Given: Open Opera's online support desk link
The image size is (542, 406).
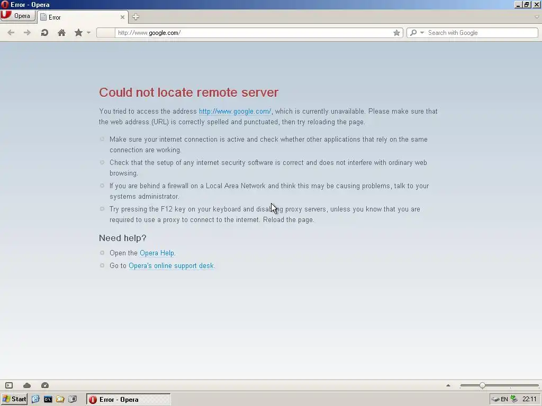Looking at the screenshot, I should pos(171,266).
